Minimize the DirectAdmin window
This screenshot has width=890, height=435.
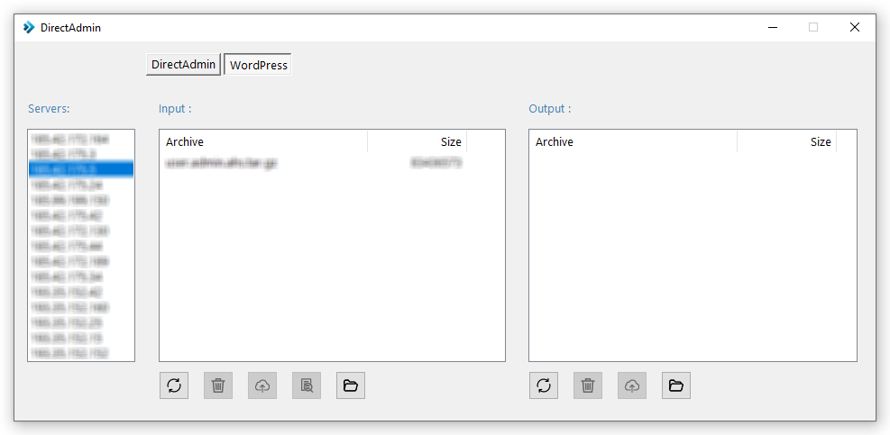(x=773, y=27)
